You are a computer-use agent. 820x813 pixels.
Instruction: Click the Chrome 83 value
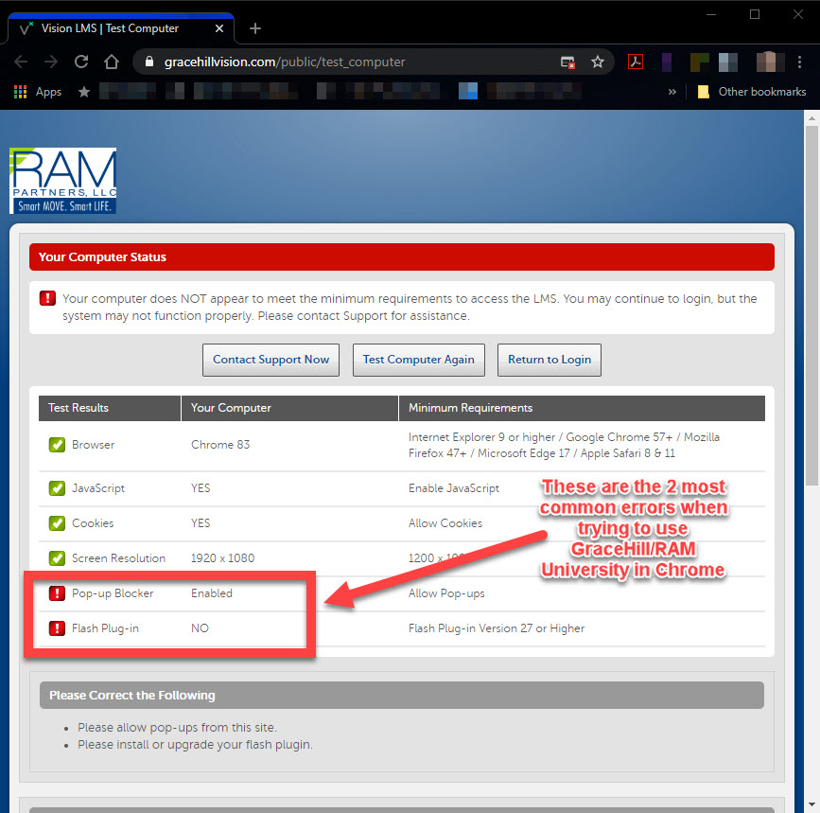coord(220,445)
